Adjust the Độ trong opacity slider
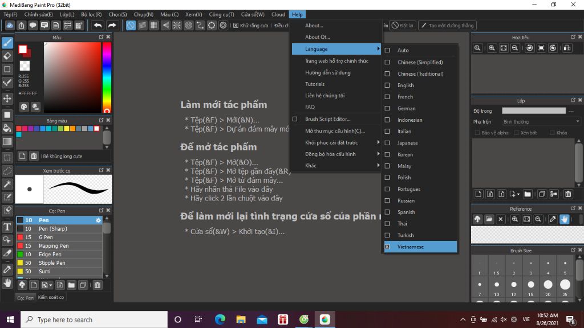The width and height of the screenshot is (584, 328). (x=534, y=111)
